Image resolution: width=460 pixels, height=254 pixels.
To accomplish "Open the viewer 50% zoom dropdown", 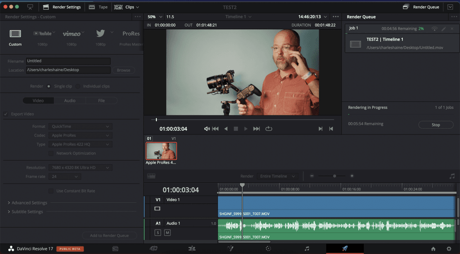I will pos(154,17).
